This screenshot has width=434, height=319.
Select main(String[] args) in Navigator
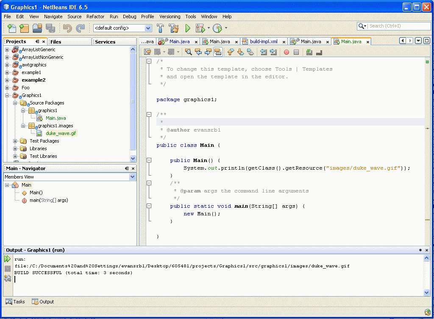click(x=49, y=200)
